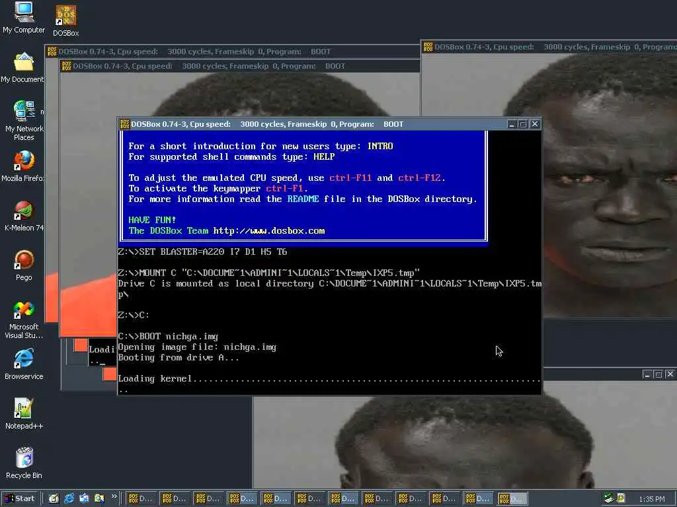Select the Pego desktop shortcut

pyautogui.click(x=24, y=265)
